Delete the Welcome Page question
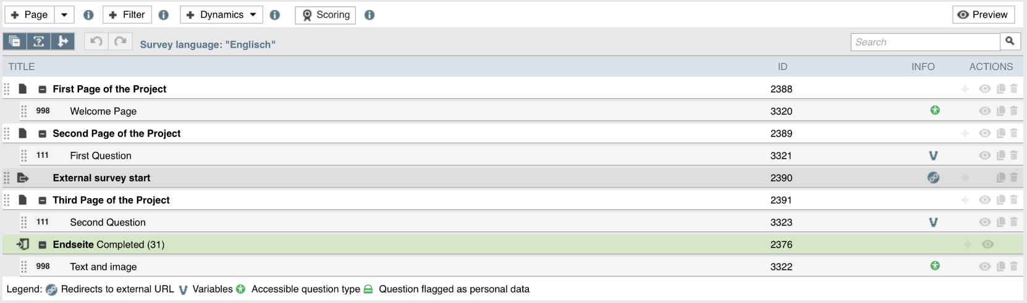Screen dimensions: 1027x303 1014,111
